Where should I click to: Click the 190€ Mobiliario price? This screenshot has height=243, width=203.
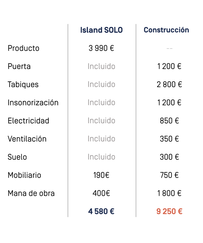tap(101, 175)
